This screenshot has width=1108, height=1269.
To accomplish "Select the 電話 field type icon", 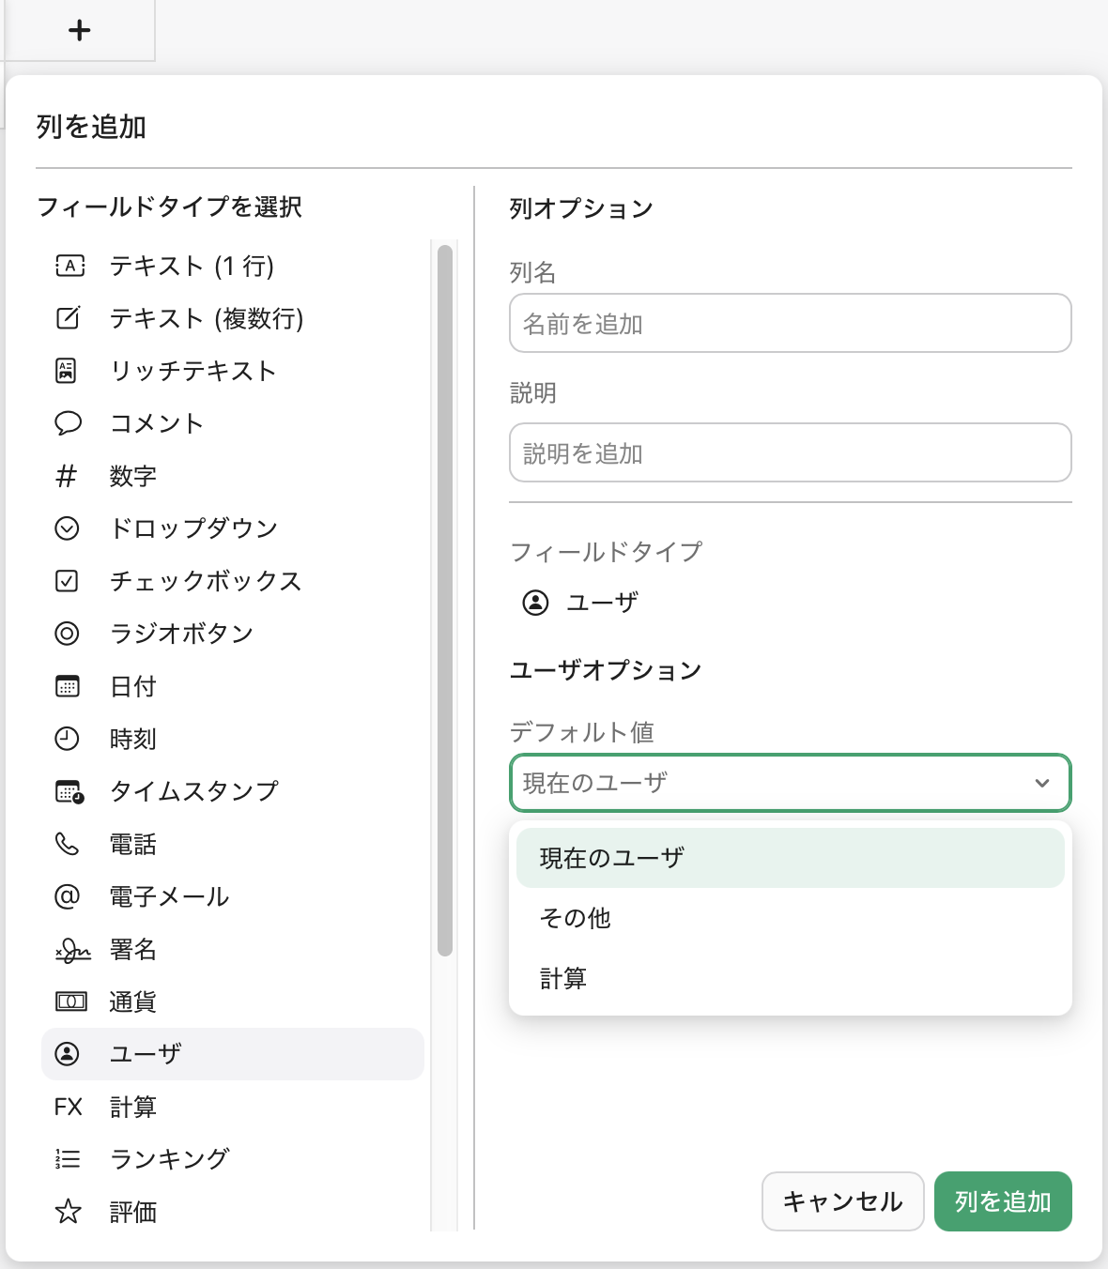I will (67, 844).
